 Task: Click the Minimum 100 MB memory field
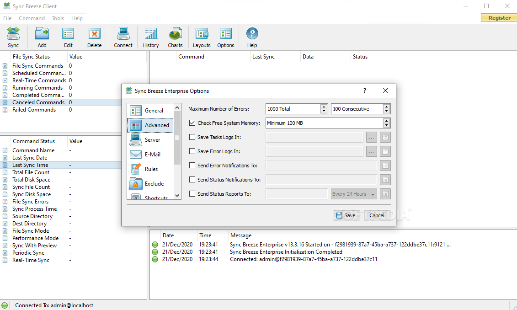point(325,123)
